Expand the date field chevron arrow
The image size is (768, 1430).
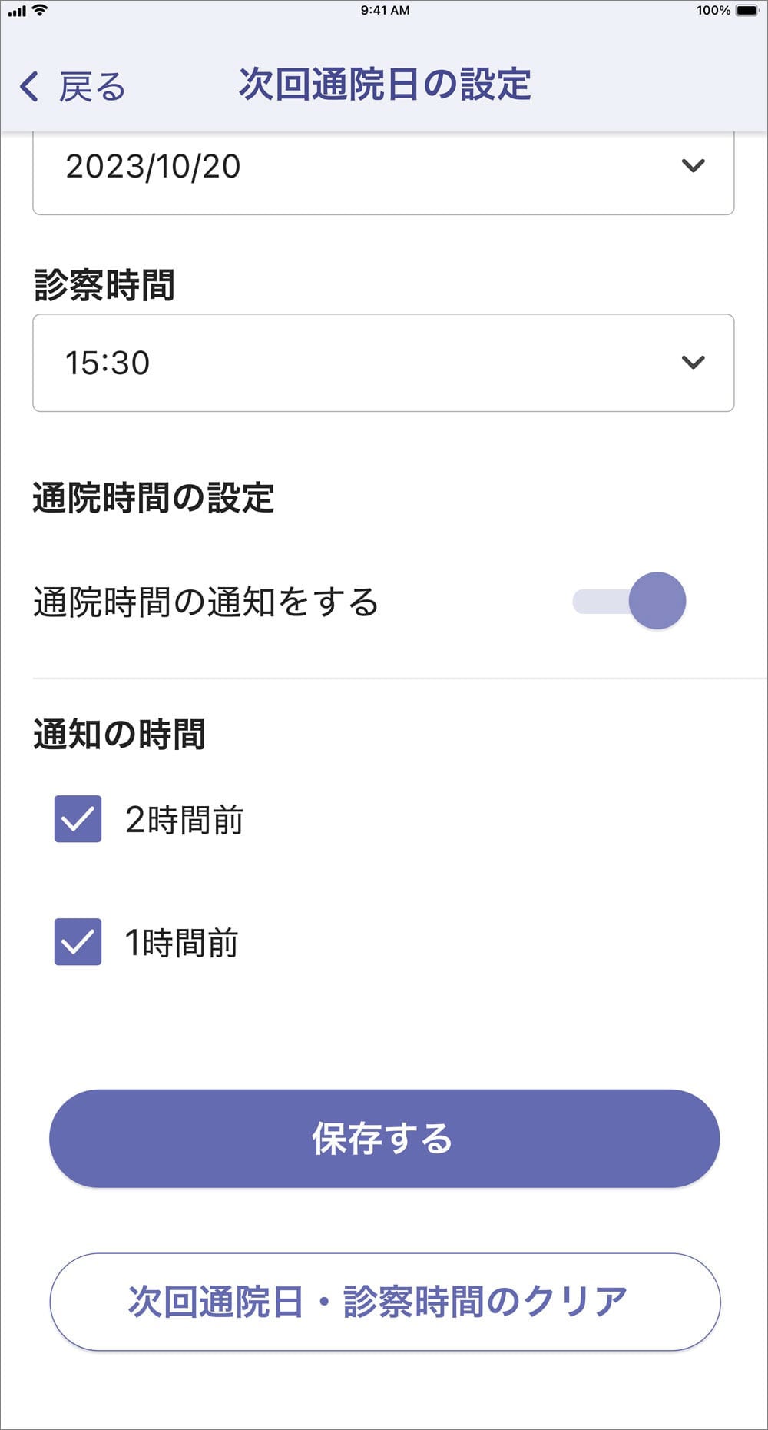(693, 166)
